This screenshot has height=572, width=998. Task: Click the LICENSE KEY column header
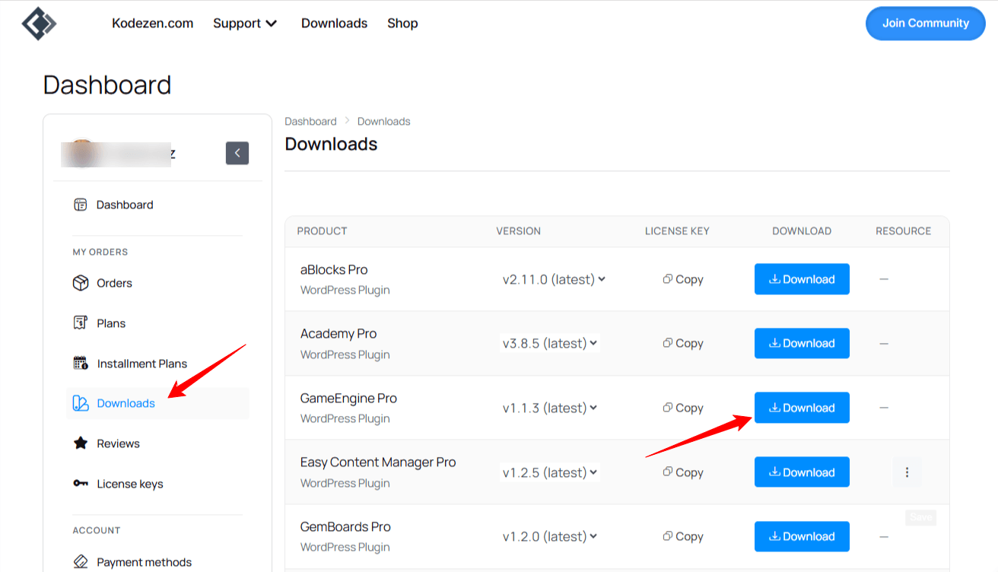pyautogui.click(x=677, y=231)
